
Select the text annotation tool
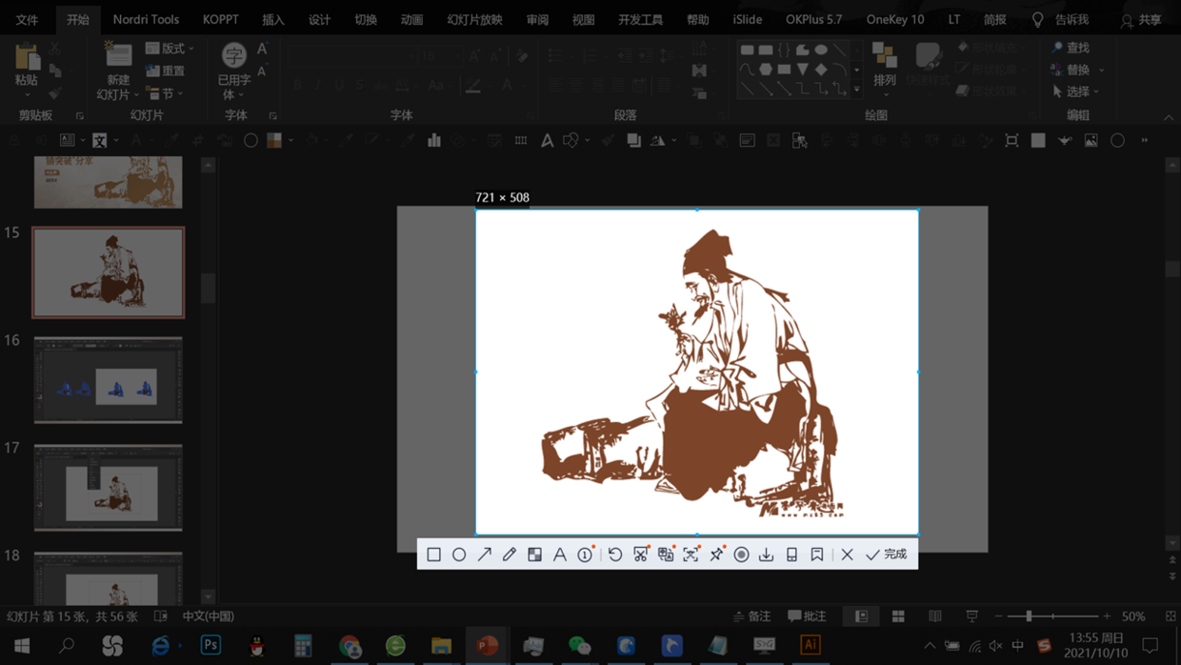[x=560, y=554]
